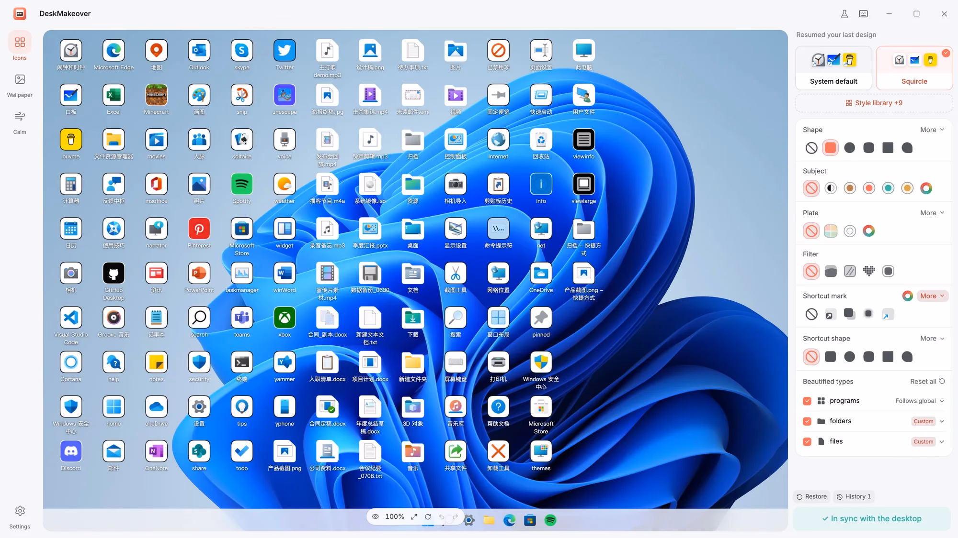Uncheck the programs checkbox

click(x=807, y=401)
